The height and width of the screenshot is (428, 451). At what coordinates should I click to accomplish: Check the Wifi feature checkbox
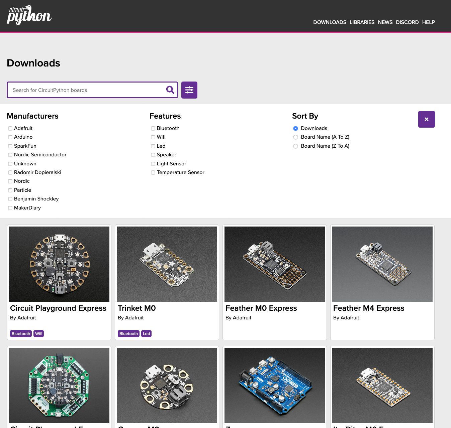153,137
